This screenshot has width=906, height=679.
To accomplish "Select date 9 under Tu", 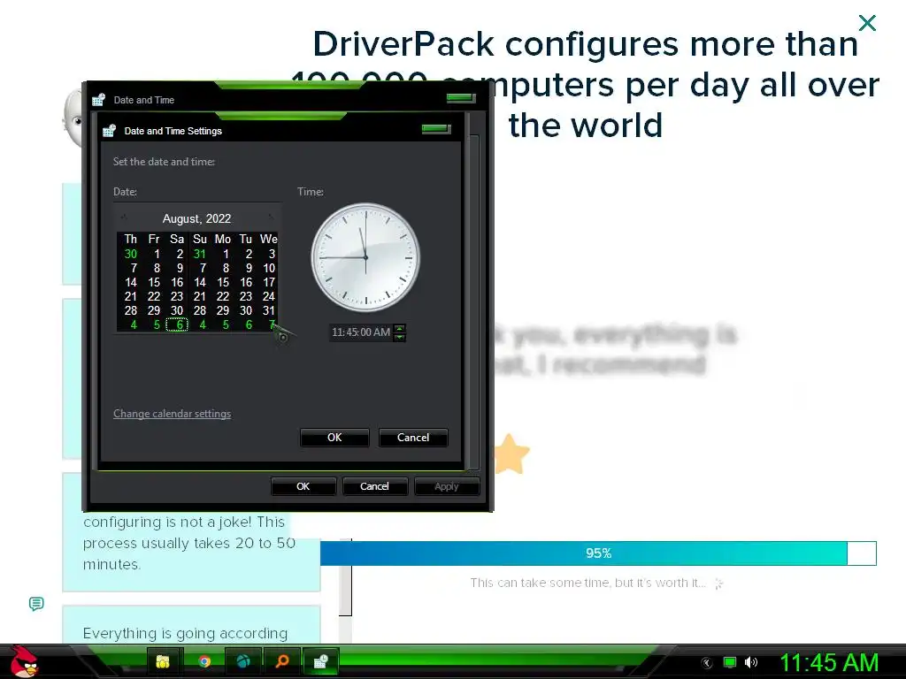I will [x=249, y=268].
